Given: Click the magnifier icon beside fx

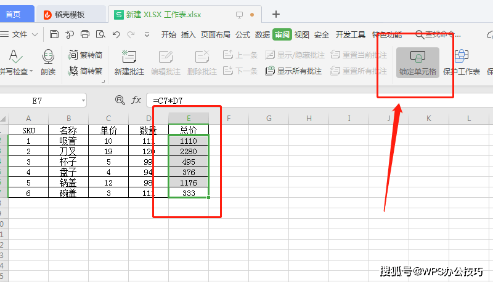Looking at the screenshot, I should tap(120, 100).
